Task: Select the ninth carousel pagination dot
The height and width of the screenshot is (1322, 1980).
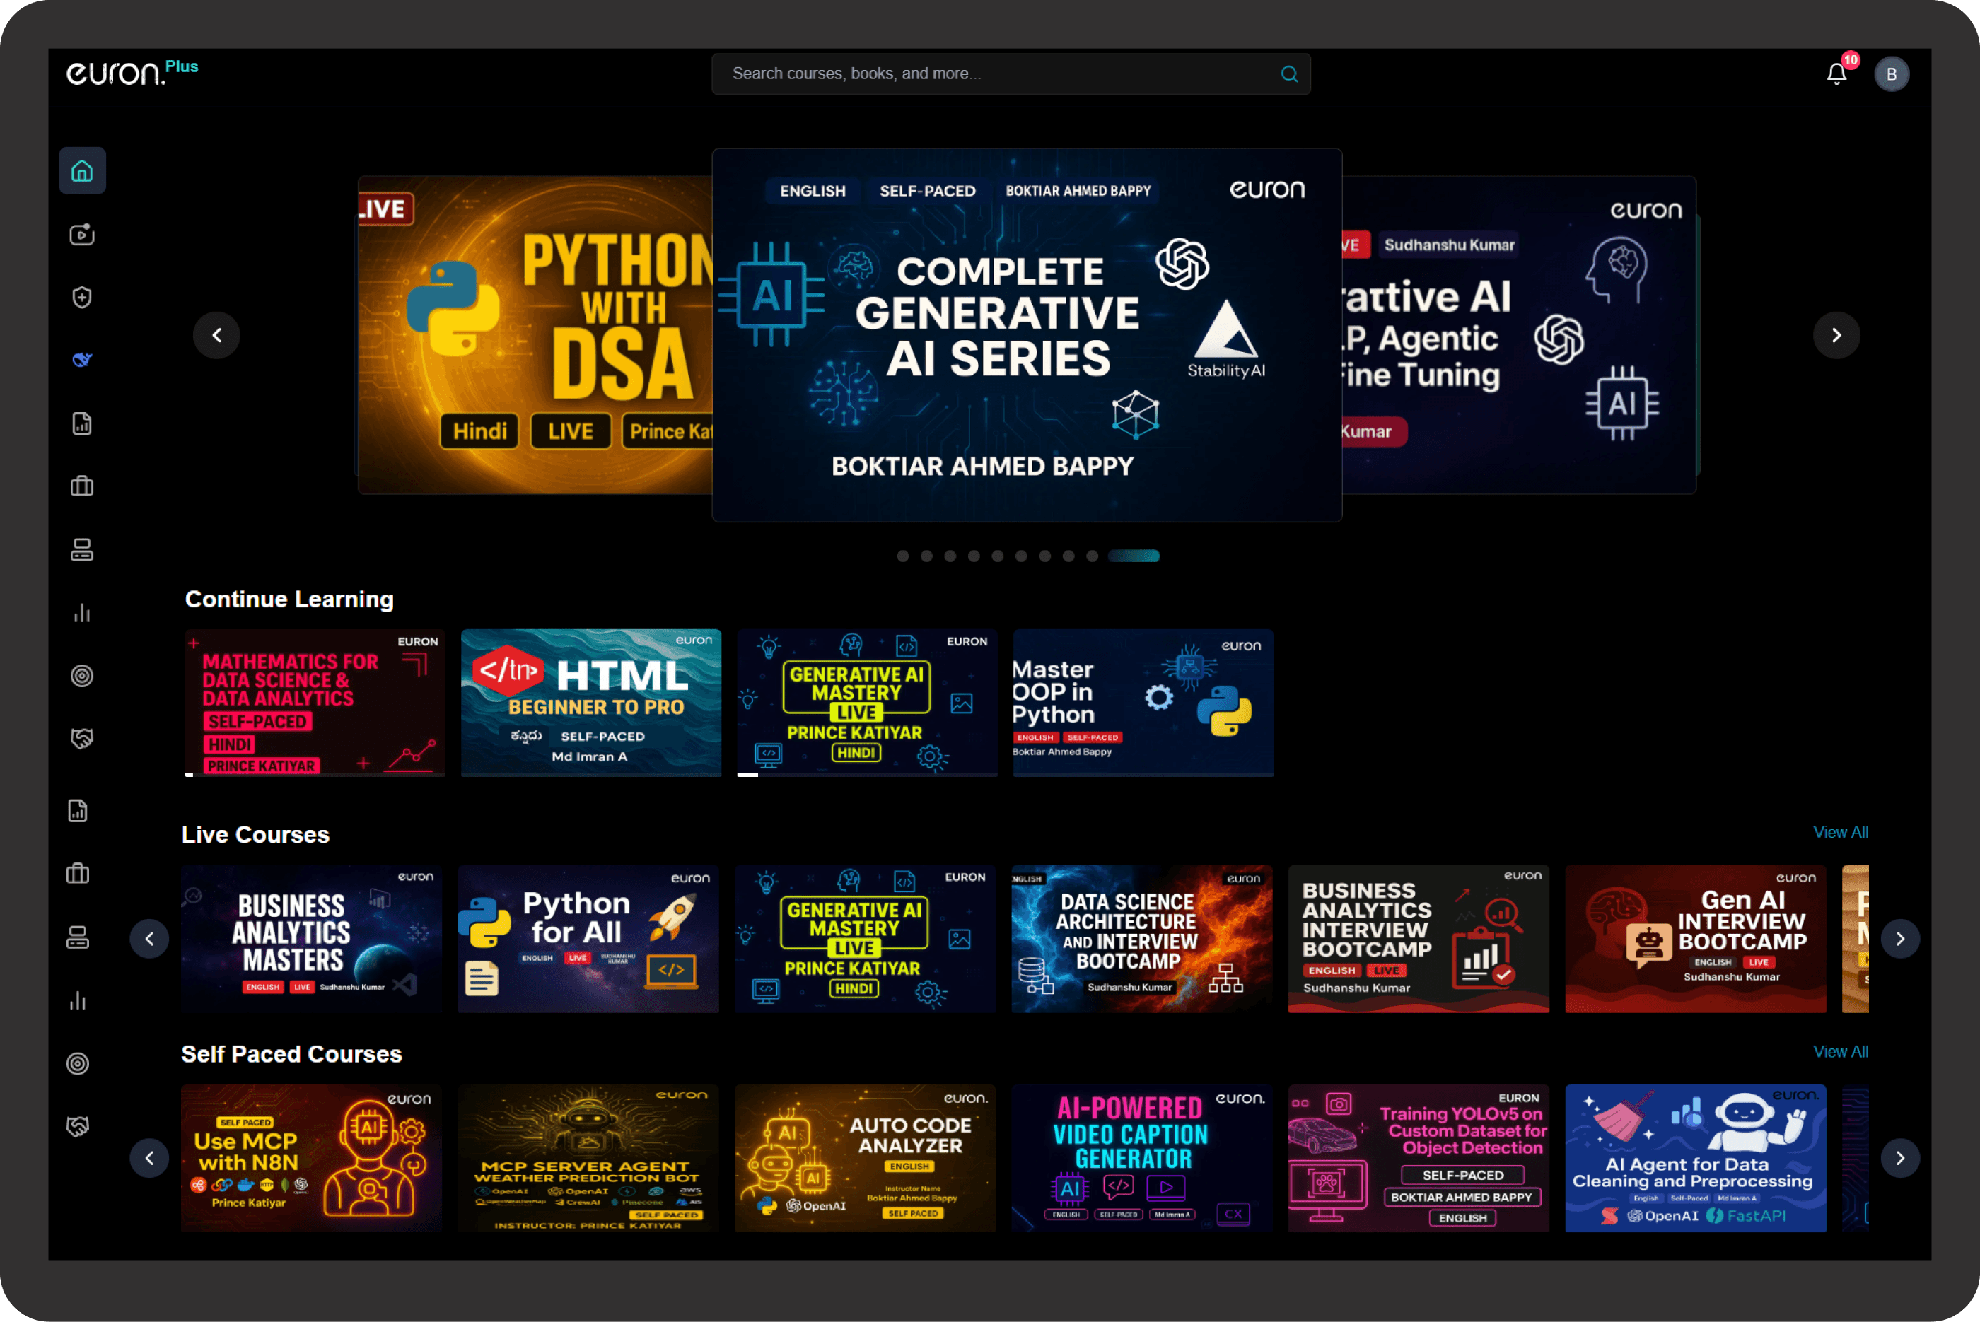Action: click(1092, 556)
